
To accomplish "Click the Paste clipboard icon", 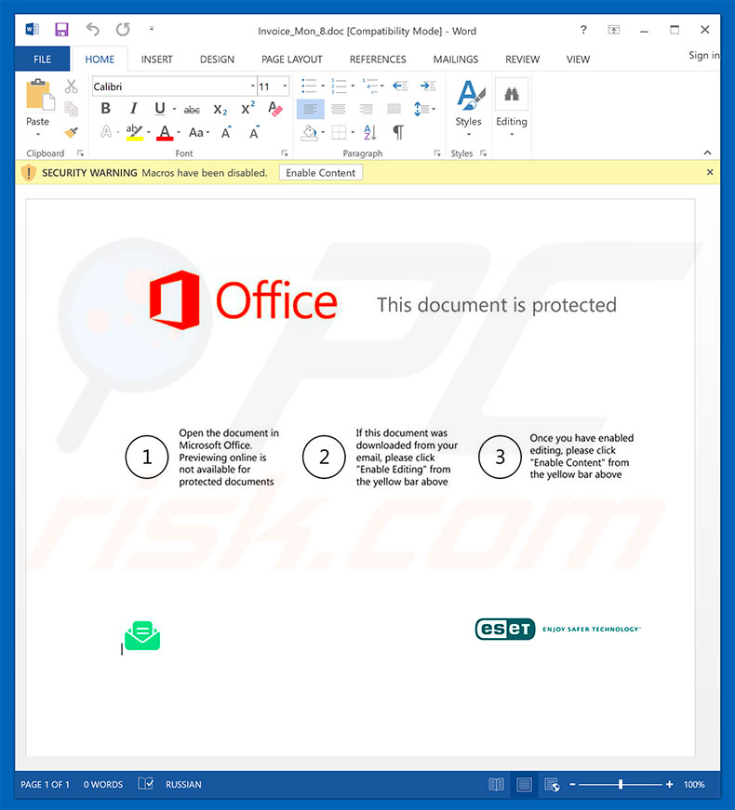I will tap(40, 95).
